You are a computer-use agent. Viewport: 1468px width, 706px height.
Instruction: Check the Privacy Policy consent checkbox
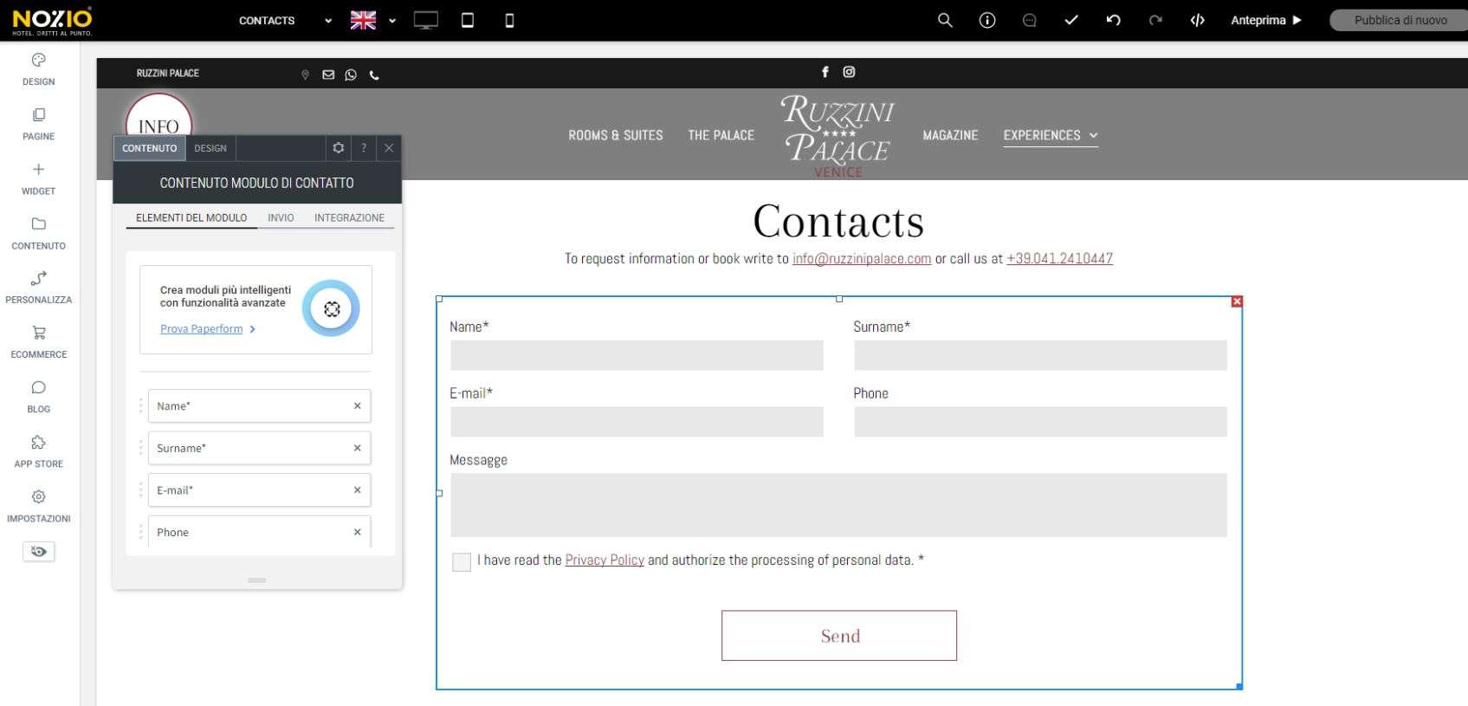(x=462, y=562)
